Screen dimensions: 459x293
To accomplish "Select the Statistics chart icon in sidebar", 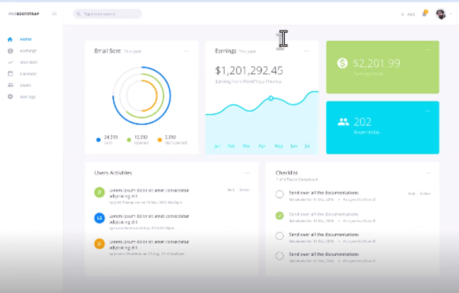I will pyautogui.click(x=10, y=63).
